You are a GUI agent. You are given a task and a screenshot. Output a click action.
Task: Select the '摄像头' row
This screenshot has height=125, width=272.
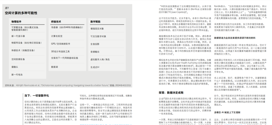coord(28,67)
